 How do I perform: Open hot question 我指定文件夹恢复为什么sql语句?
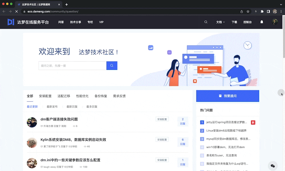pyautogui.click(x=227, y=164)
